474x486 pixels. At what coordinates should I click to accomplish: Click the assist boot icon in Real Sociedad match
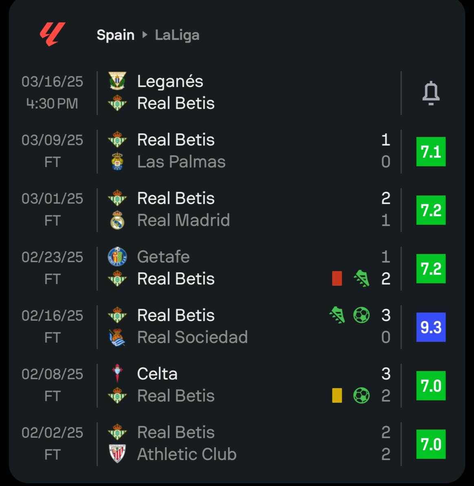click(x=337, y=315)
